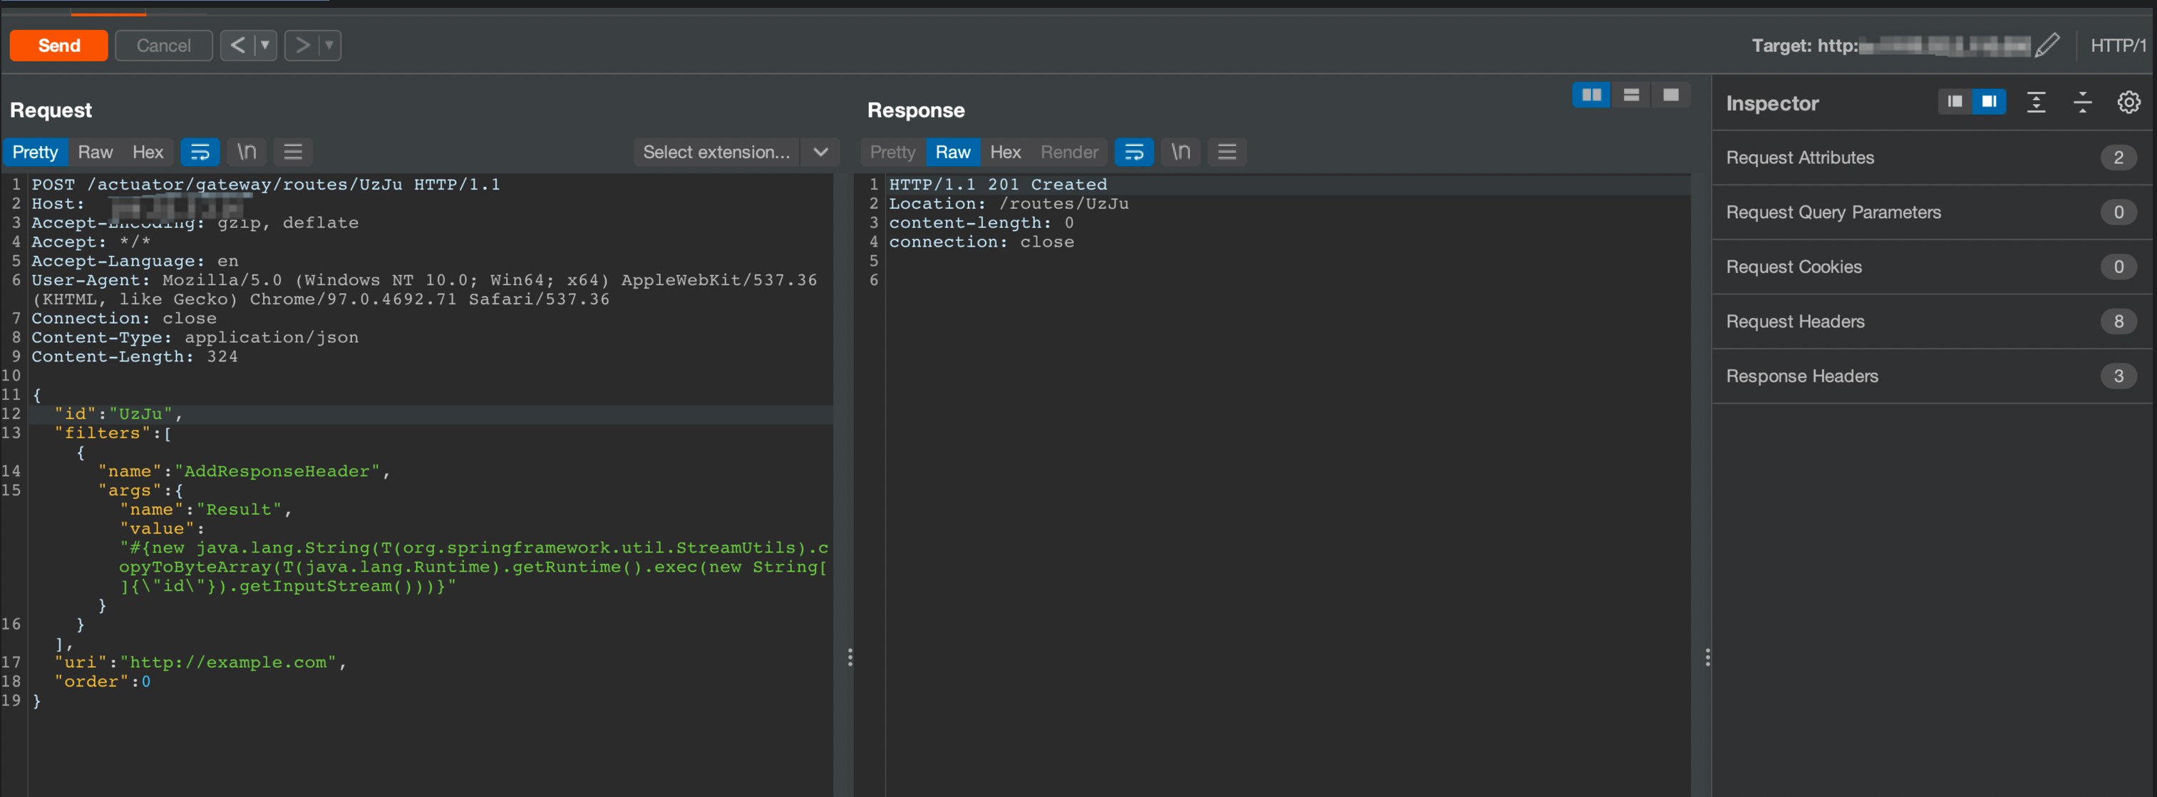The height and width of the screenshot is (797, 2157).
Task: Dock Inspector to left layout icon
Action: click(x=1955, y=101)
